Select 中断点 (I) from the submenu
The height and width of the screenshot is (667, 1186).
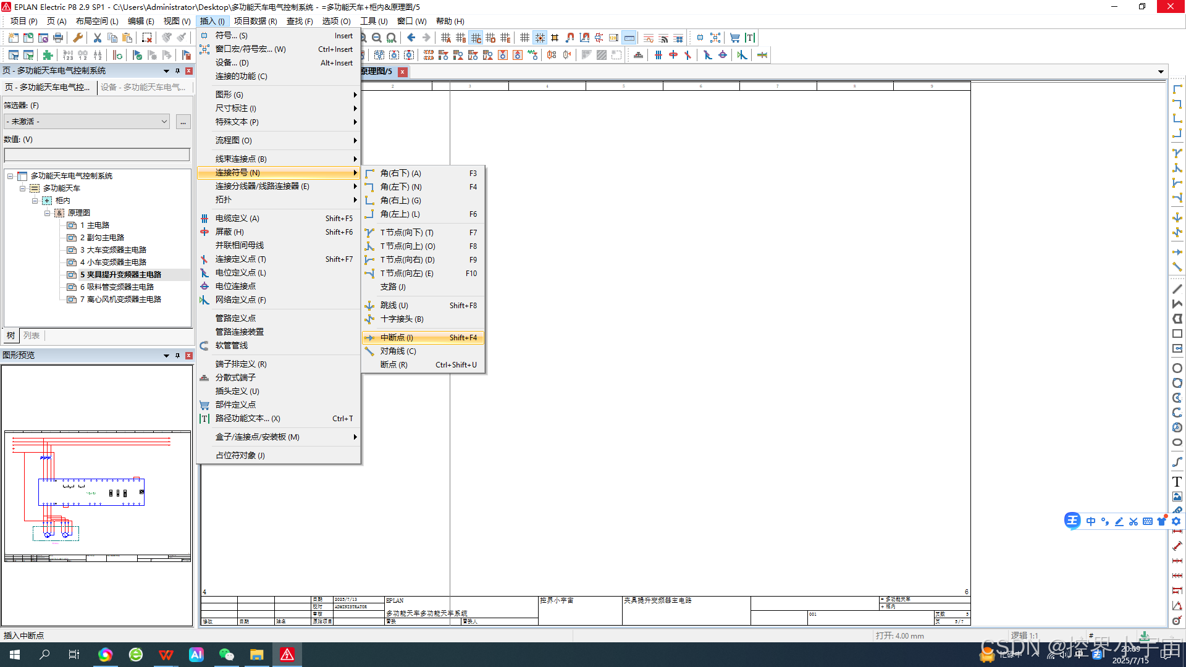tap(423, 338)
